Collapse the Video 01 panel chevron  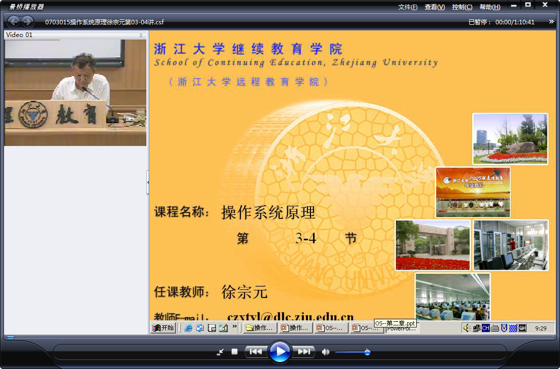point(141,35)
